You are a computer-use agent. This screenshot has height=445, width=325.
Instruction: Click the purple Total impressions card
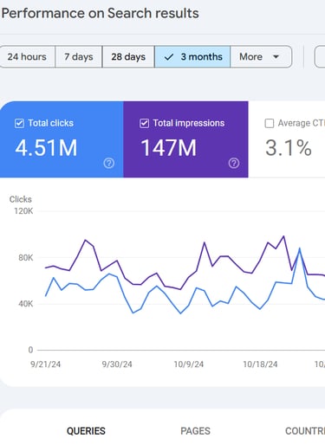(185, 139)
